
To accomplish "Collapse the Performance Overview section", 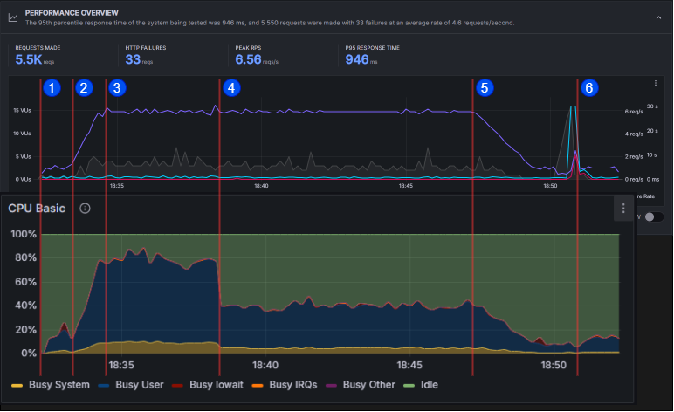I will (657, 16).
